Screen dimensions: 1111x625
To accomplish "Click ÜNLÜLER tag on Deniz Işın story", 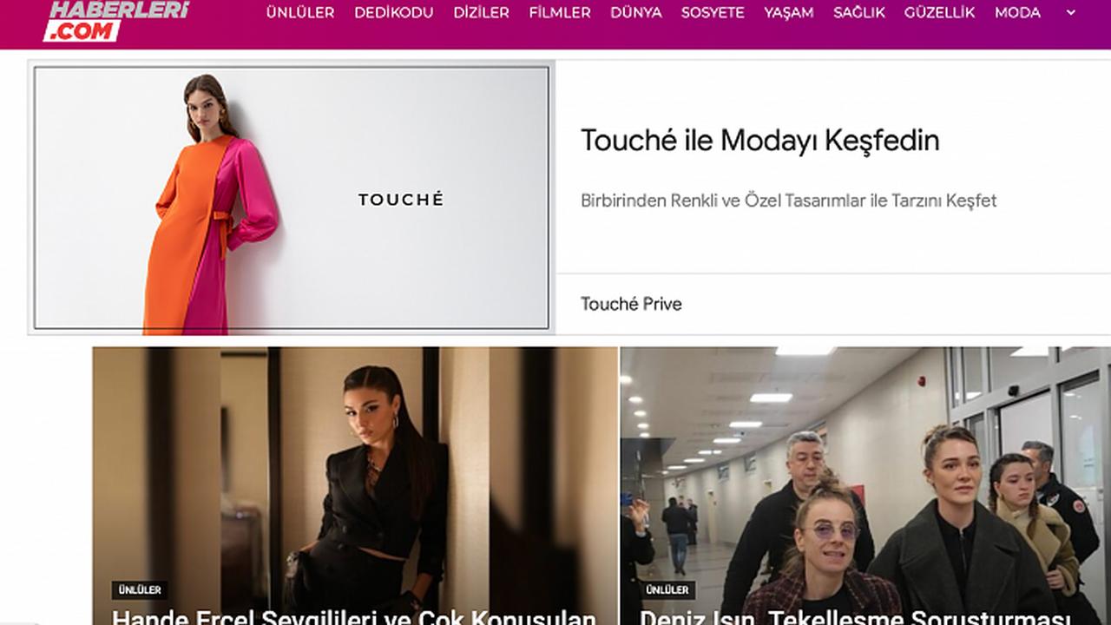I will click(667, 590).
